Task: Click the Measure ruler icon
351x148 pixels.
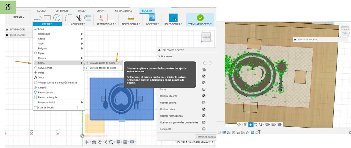Action: (131, 18)
